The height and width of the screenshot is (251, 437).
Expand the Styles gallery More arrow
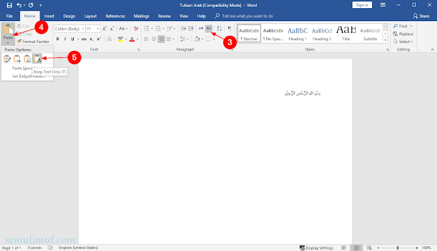(385, 40)
